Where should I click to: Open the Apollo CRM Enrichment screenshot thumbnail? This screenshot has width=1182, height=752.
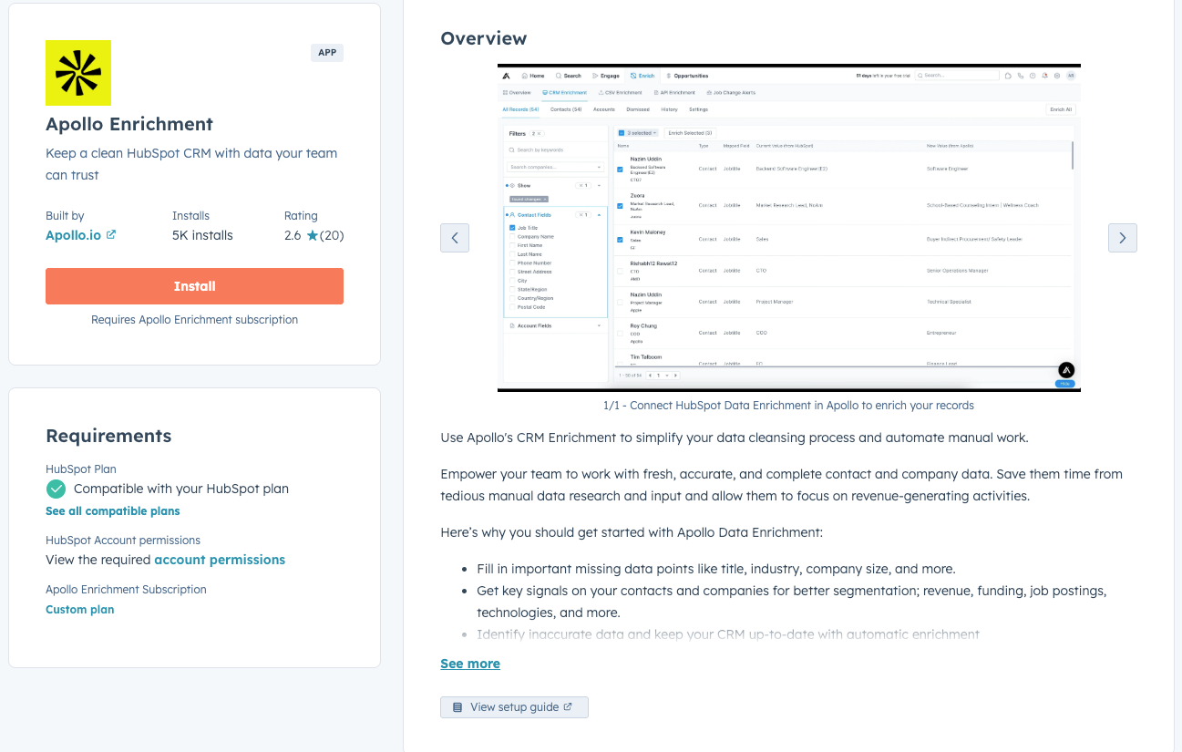[789, 228]
